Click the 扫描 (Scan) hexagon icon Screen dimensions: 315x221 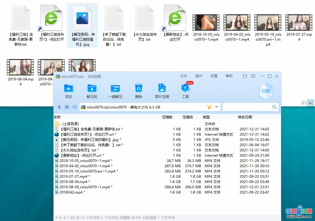point(265,91)
